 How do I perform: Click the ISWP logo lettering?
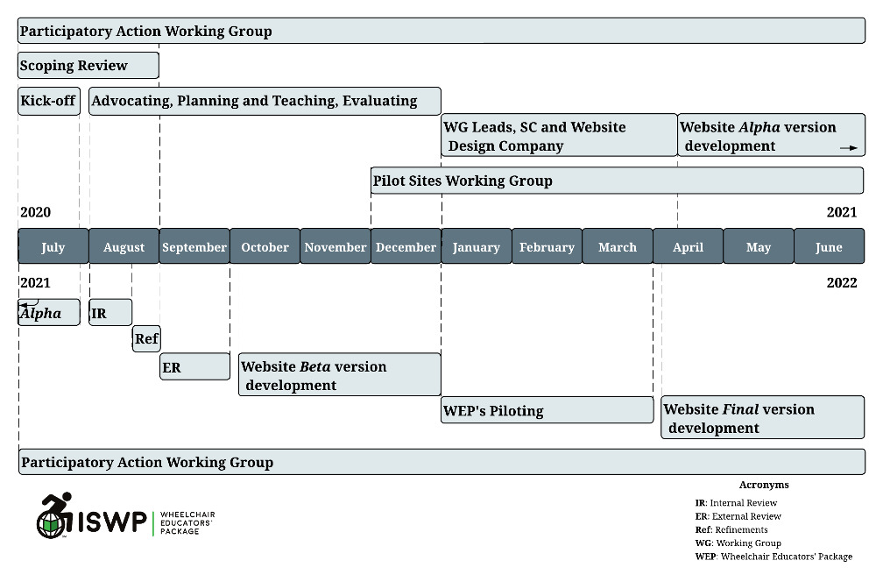pyautogui.click(x=111, y=522)
